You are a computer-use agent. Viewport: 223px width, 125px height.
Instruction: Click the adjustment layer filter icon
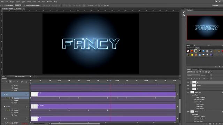coord(200,72)
